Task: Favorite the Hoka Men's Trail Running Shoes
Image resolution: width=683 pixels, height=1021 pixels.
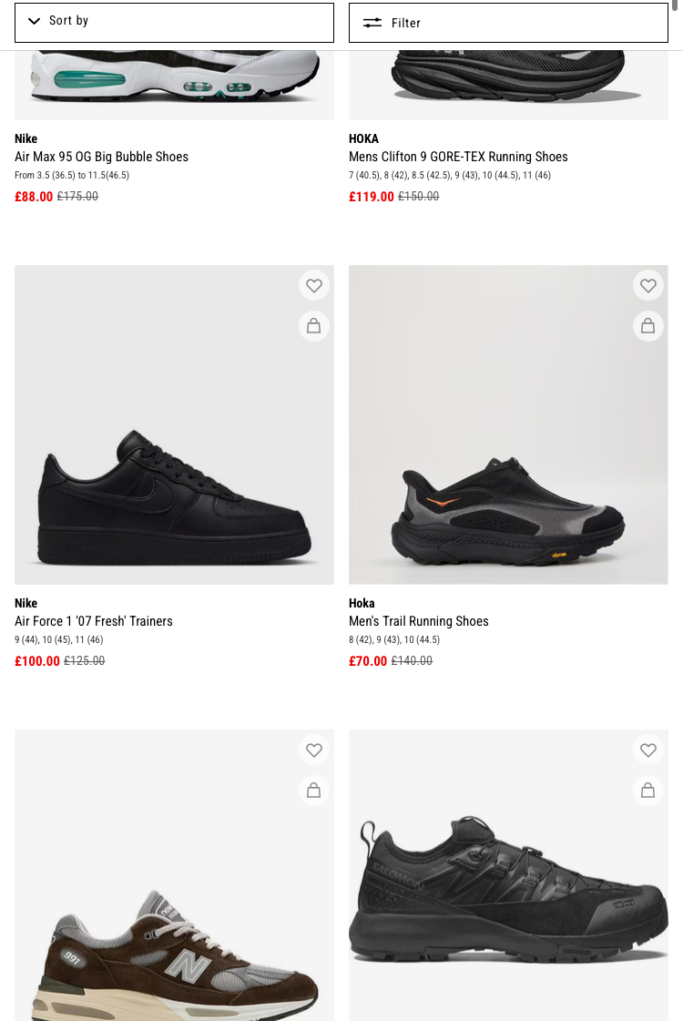Action: (648, 286)
